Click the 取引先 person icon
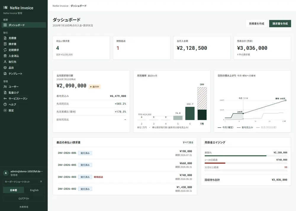 tap(5, 62)
